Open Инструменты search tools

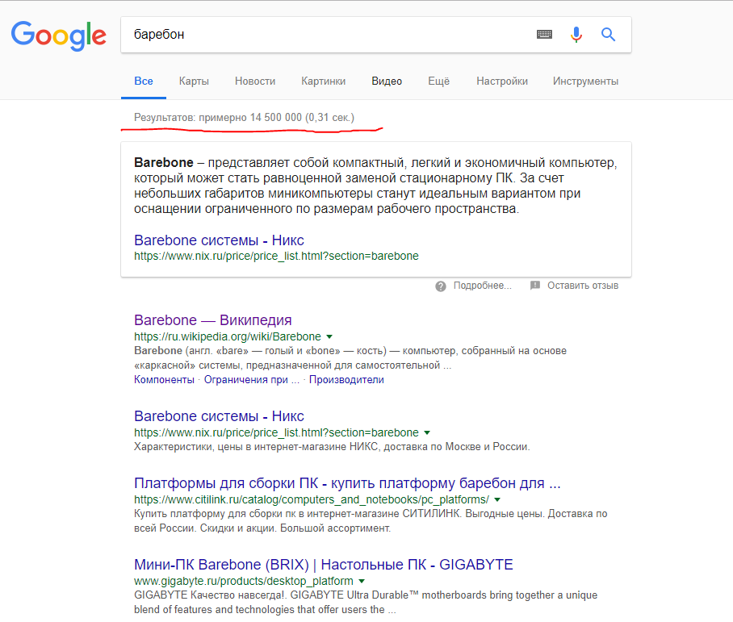click(585, 81)
